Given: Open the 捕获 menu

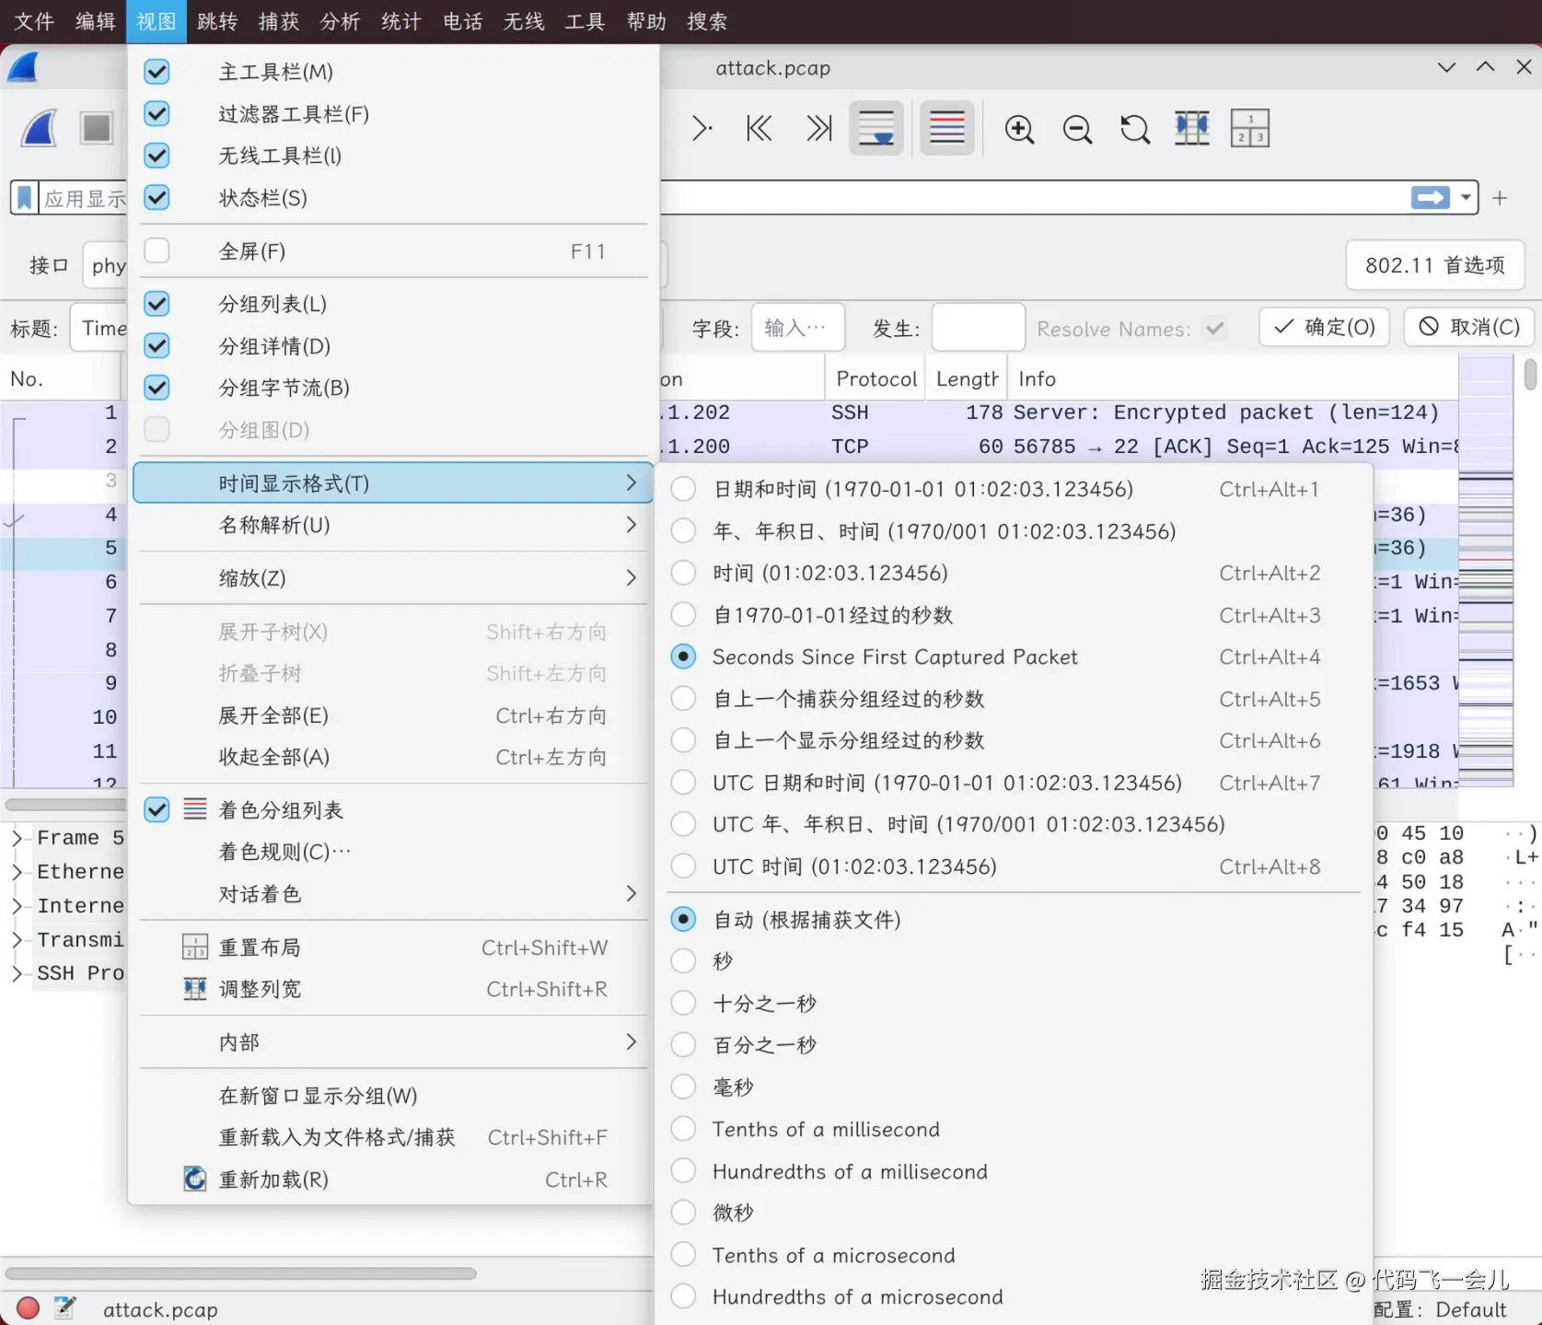Looking at the screenshot, I should click(279, 21).
